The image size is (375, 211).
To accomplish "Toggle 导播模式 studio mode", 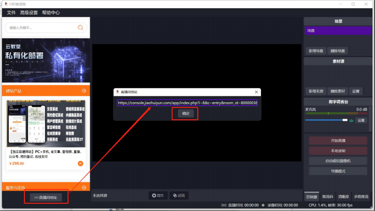I will point(338,171).
